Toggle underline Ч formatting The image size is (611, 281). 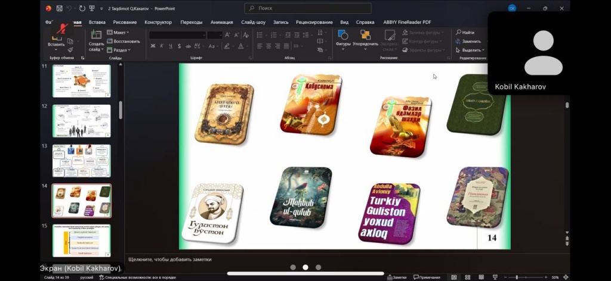coord(170,46)
